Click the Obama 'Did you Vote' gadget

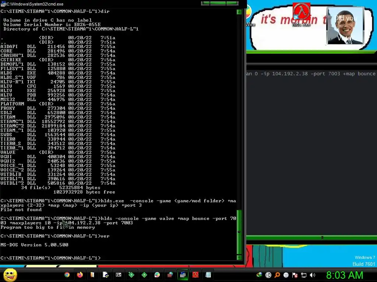click(345, 26)
